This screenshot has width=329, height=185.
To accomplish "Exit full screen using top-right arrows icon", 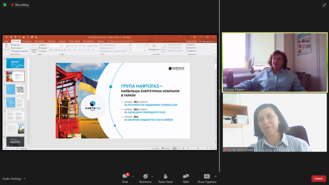I will [324, 5].
